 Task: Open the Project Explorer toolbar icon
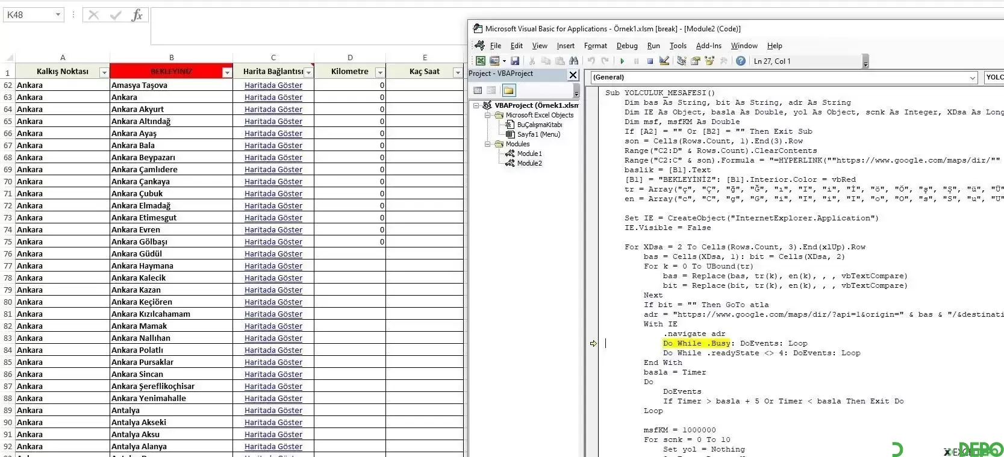[x=682, y=61]
